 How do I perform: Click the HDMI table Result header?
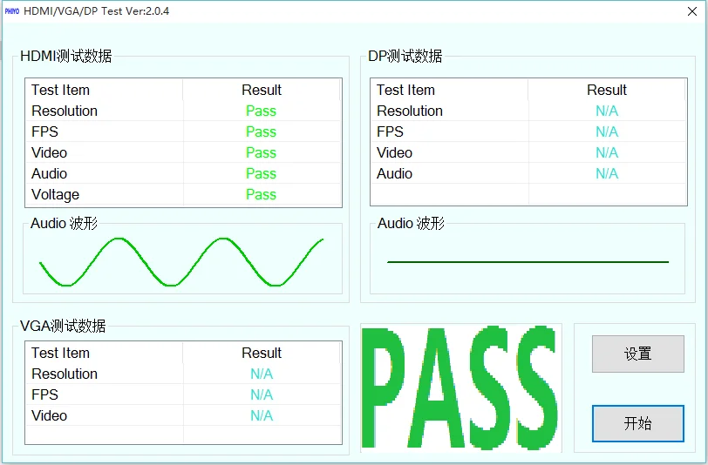[x=262, y=90]
